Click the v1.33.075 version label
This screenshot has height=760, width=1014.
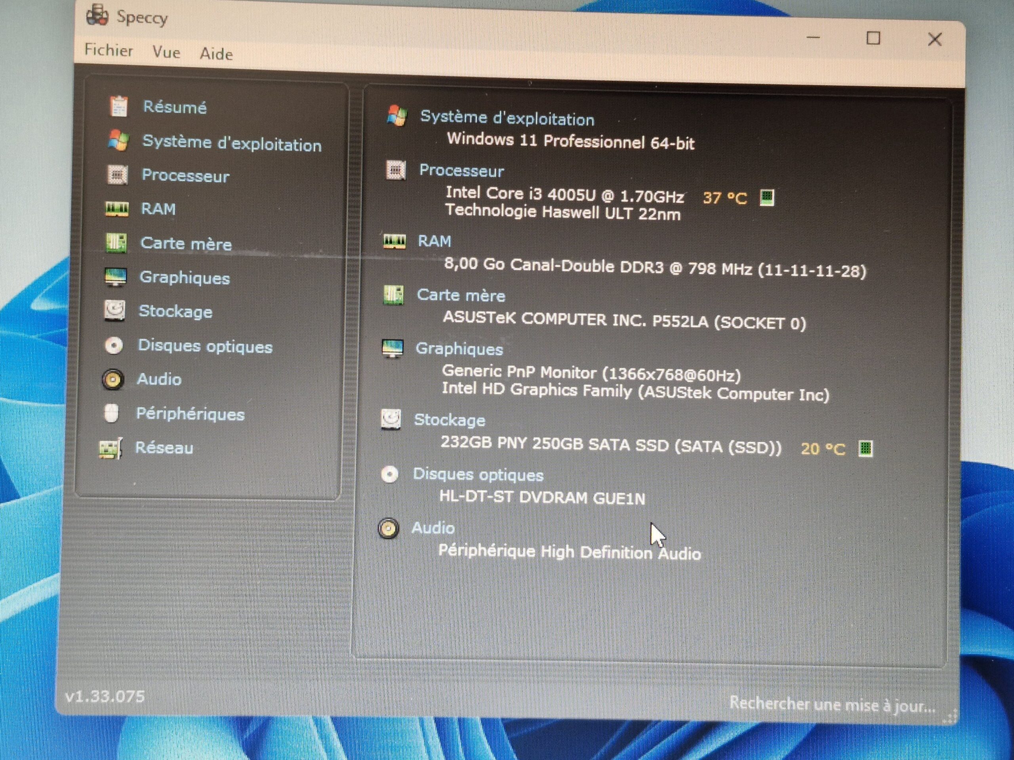pyautogui.click(x=105, y=696)
